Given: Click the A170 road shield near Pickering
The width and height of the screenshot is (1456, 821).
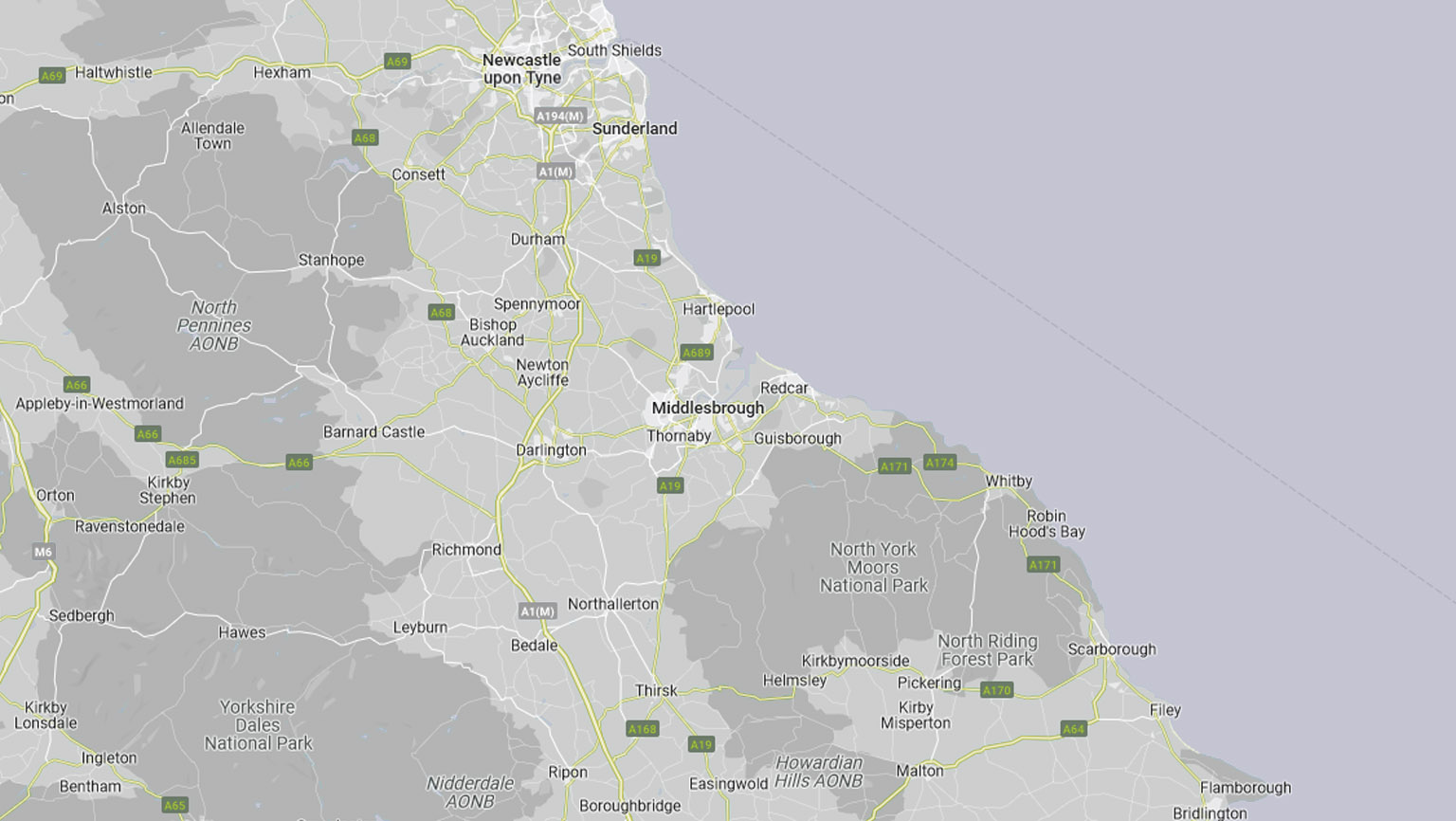Looking at the screenshot, I should [x=996, y=690].
